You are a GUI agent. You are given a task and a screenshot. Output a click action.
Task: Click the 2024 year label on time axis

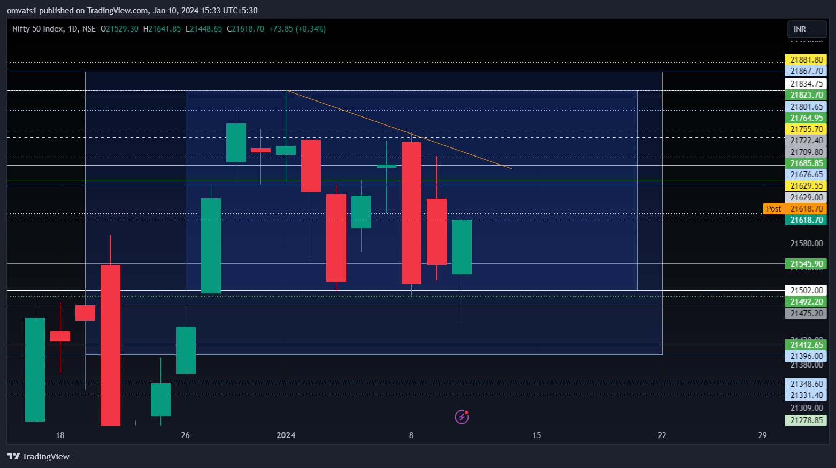[286, 435]
